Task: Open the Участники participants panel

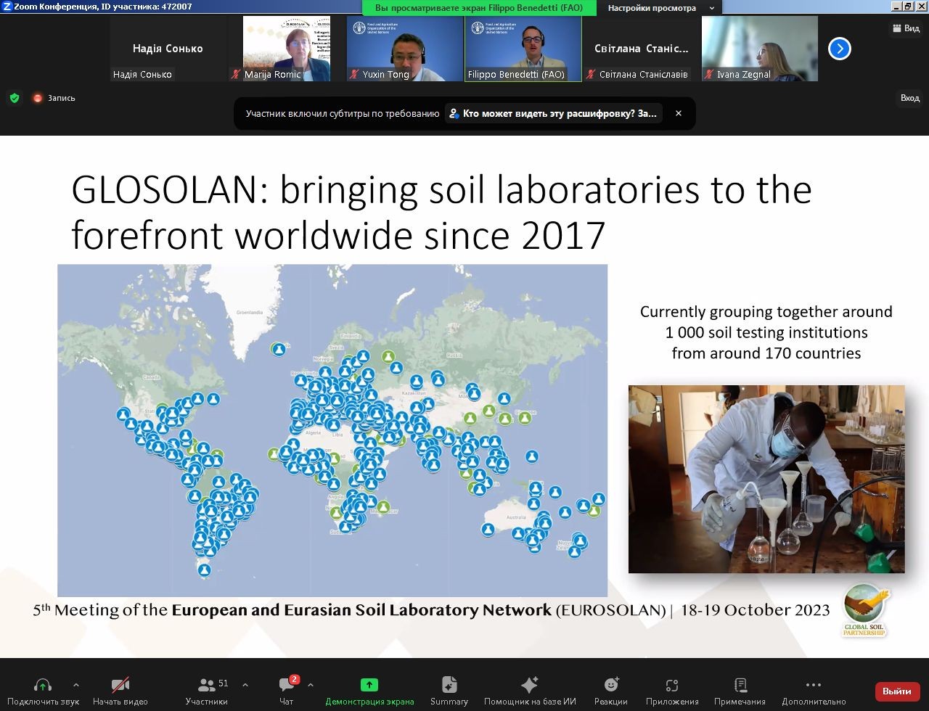Action: 206,691
